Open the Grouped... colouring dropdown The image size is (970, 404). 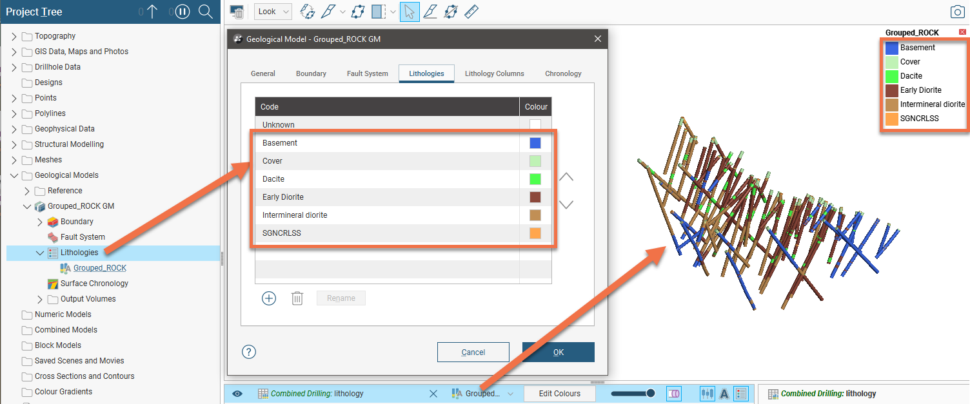pyautogui.click(x=483, y=394)
